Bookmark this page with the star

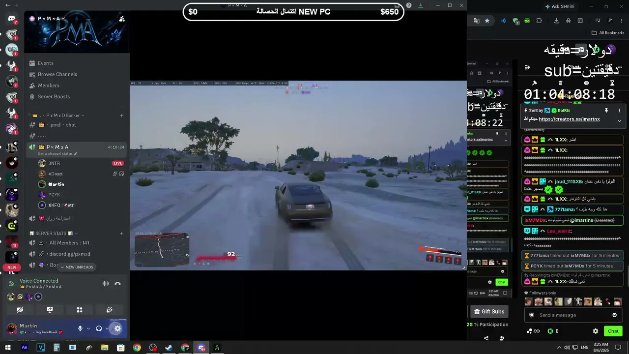click(x=487, y=21)
